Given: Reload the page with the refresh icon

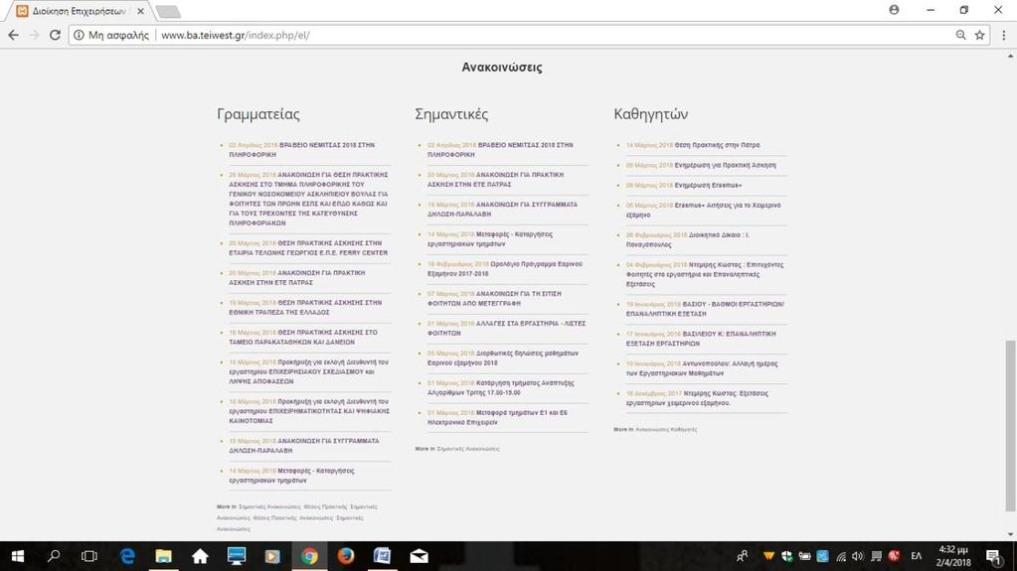Looking at the screenshot, I should click(x=55, y=35).
